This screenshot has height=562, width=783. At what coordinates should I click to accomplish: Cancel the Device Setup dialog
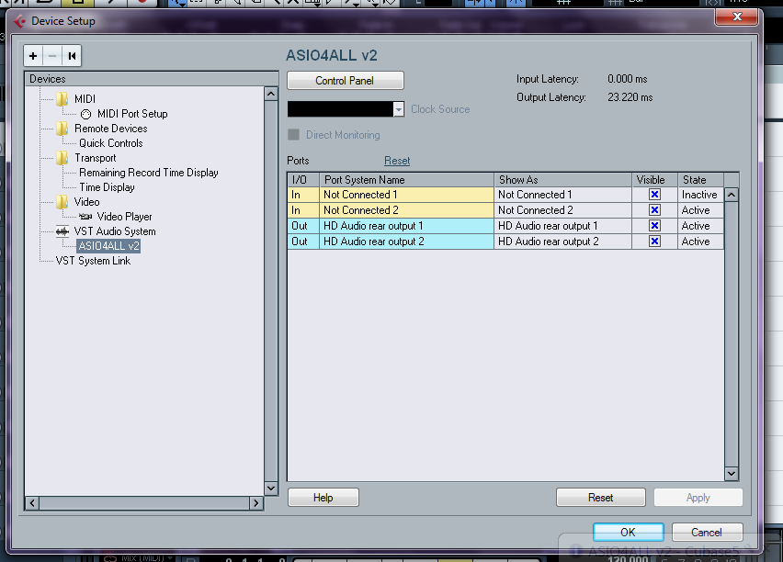pyautogui.click(x=707, y=532)
